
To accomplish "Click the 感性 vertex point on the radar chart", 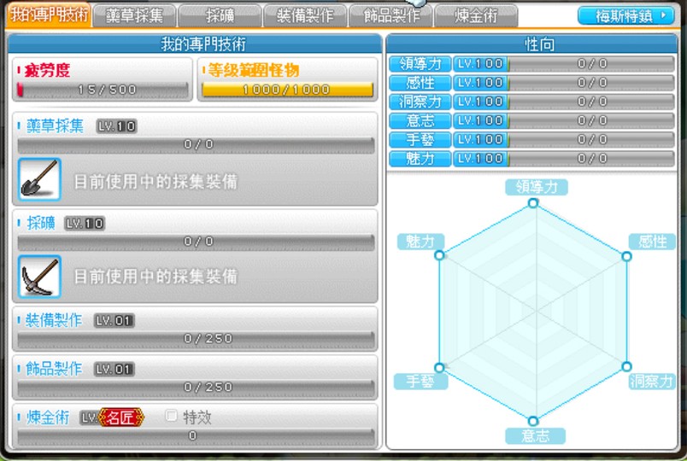I will point(625,256).
